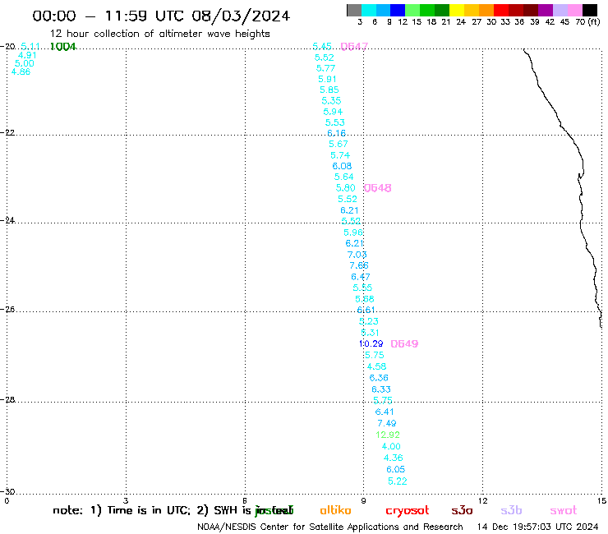This screenshot has width=608, height=534.
Task: Click the wave height value '5.96'
Action: (353, 232)
